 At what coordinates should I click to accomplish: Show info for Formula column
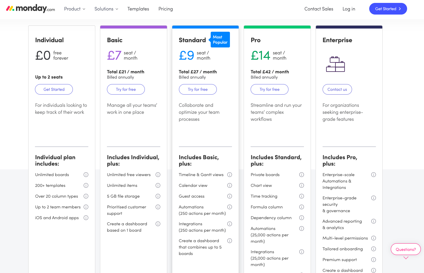302,207
